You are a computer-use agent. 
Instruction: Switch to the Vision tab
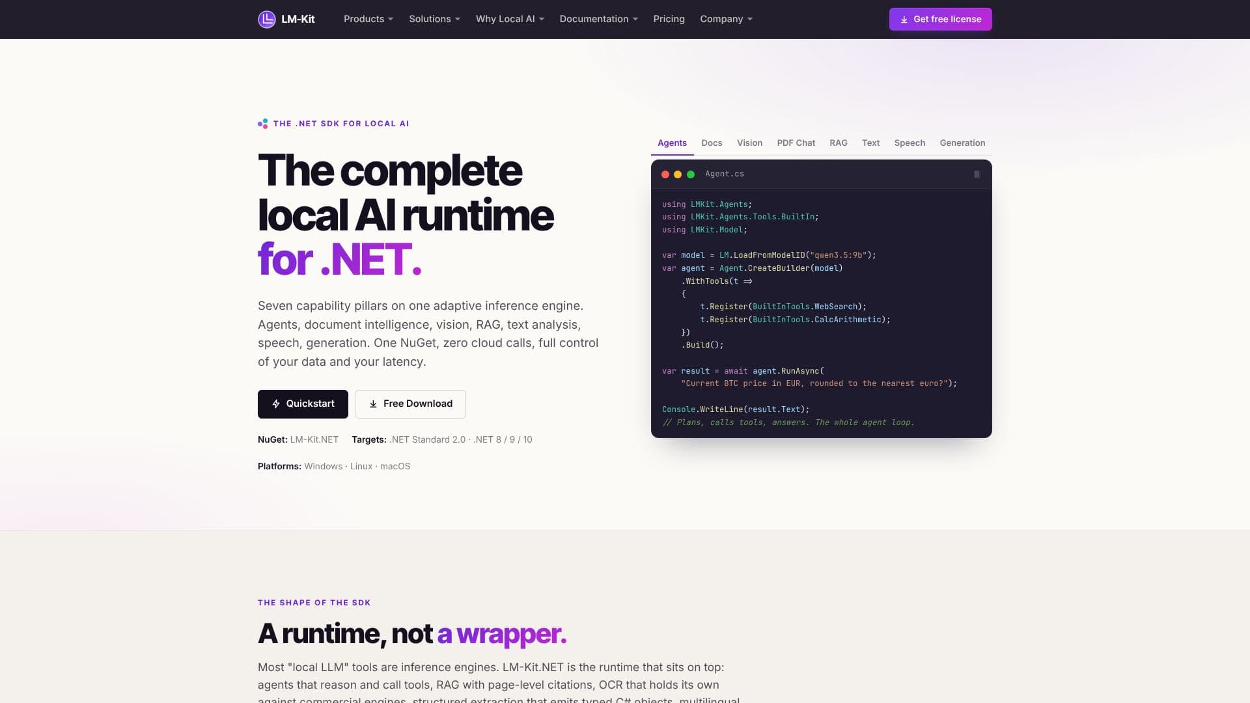(x=749, y=143)
